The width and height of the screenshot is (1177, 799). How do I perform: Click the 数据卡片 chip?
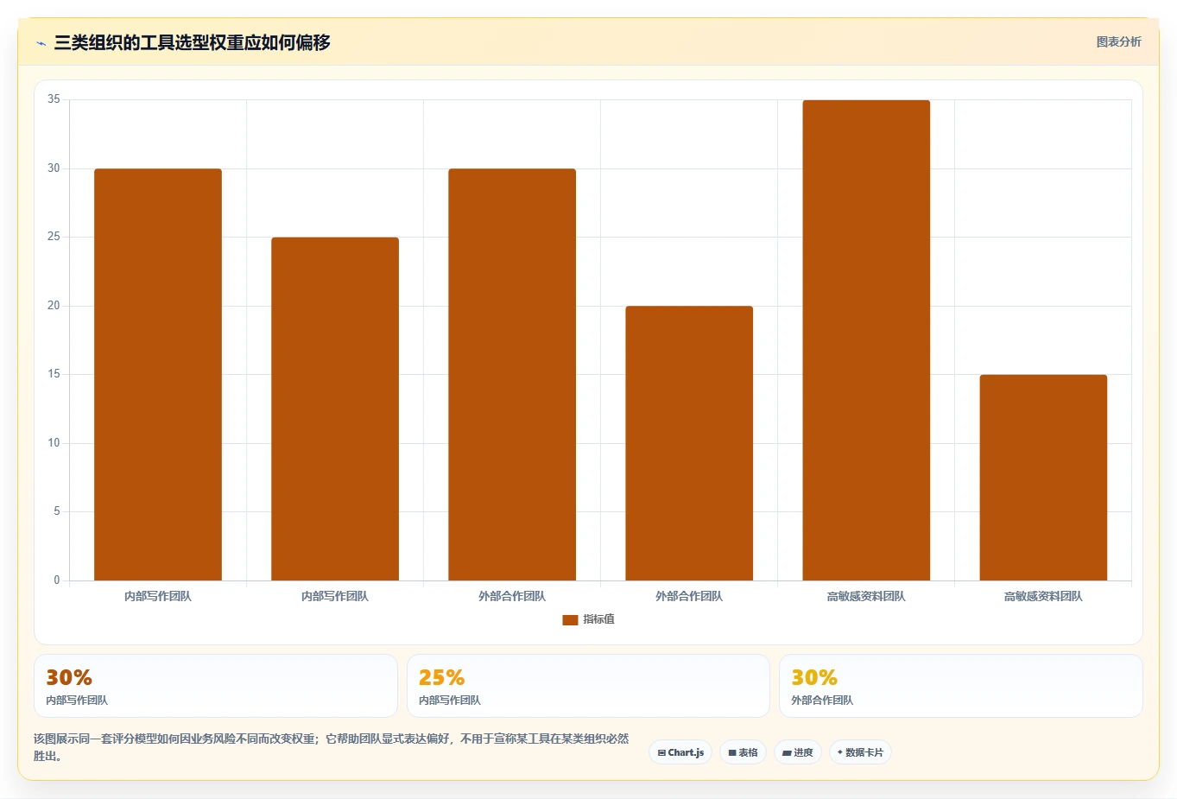[860, 752]
